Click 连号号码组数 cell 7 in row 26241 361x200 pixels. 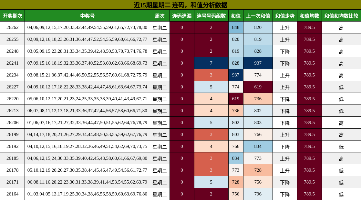pos(211,63)
